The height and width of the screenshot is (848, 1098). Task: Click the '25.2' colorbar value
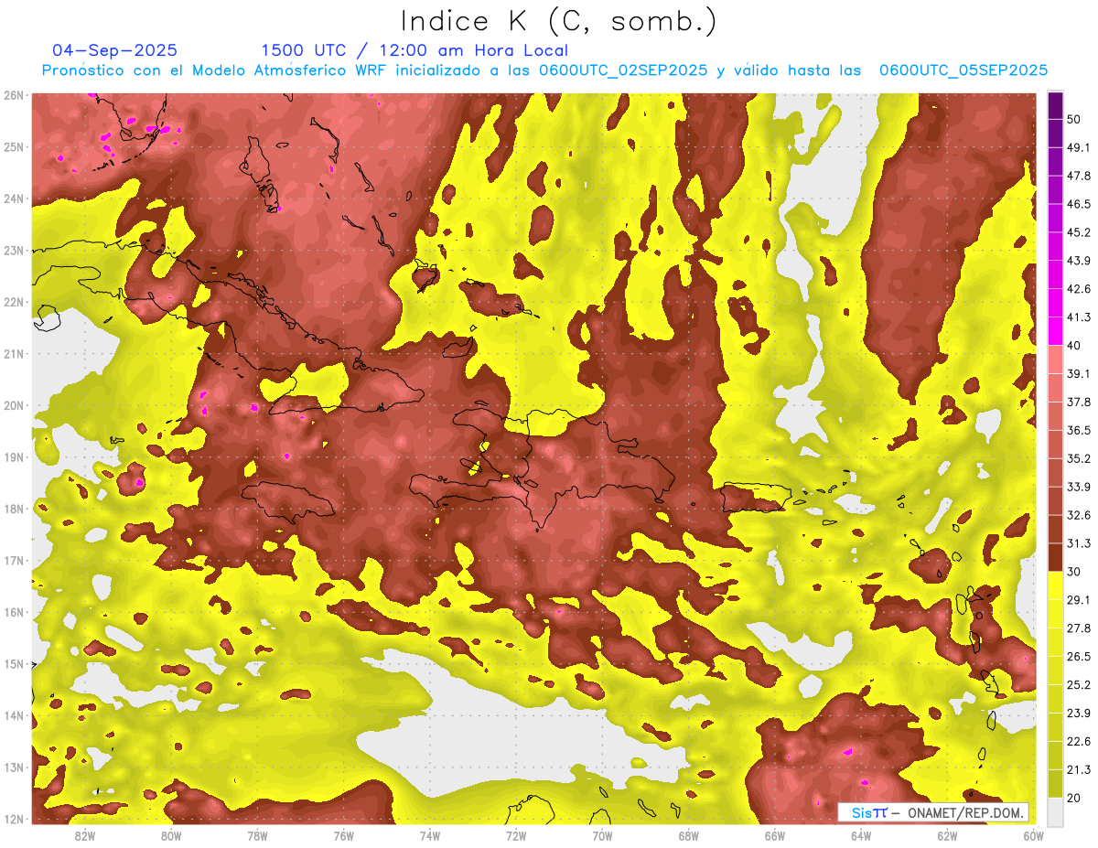(x=1079, y=684)
